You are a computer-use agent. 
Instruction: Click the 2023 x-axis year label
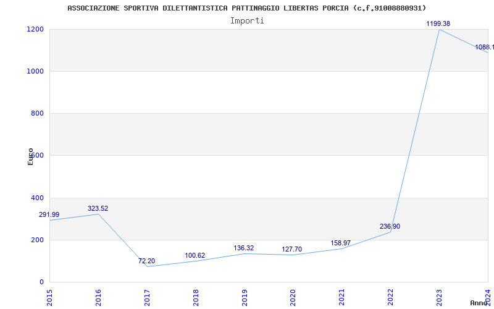(439, 298)
